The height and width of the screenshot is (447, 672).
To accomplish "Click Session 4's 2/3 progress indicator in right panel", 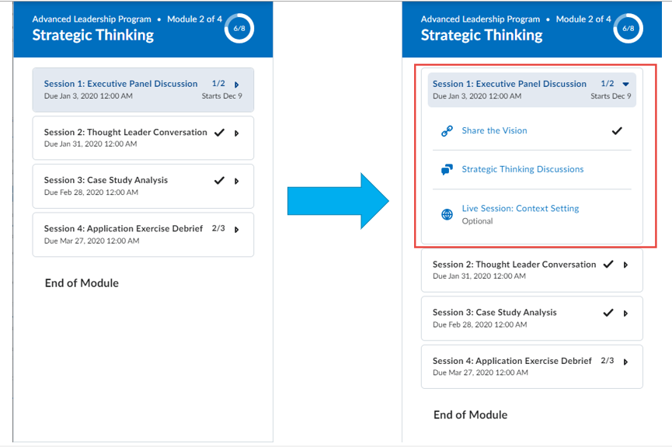I will pos(607,361).
